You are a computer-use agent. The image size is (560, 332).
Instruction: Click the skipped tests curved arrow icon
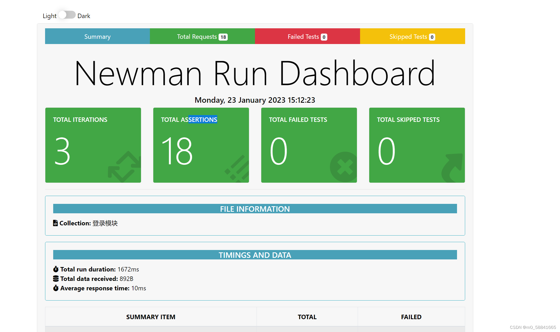[x=452, y=168]
